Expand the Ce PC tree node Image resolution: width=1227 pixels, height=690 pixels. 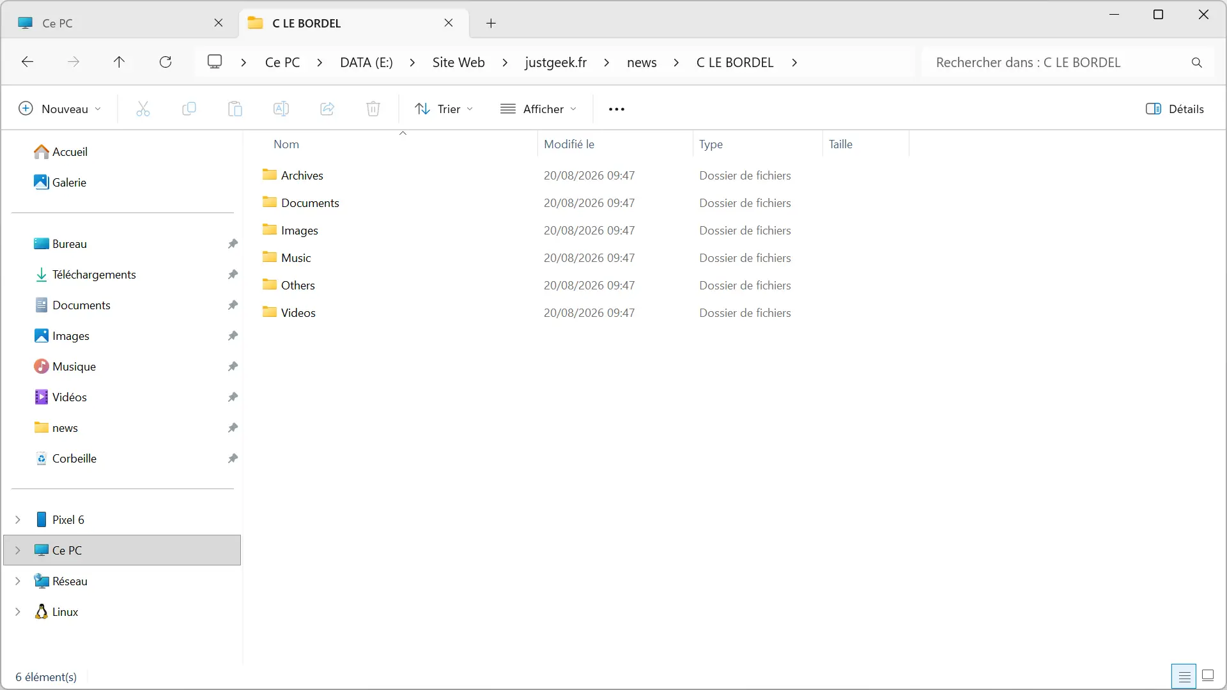tap(18, 551)
